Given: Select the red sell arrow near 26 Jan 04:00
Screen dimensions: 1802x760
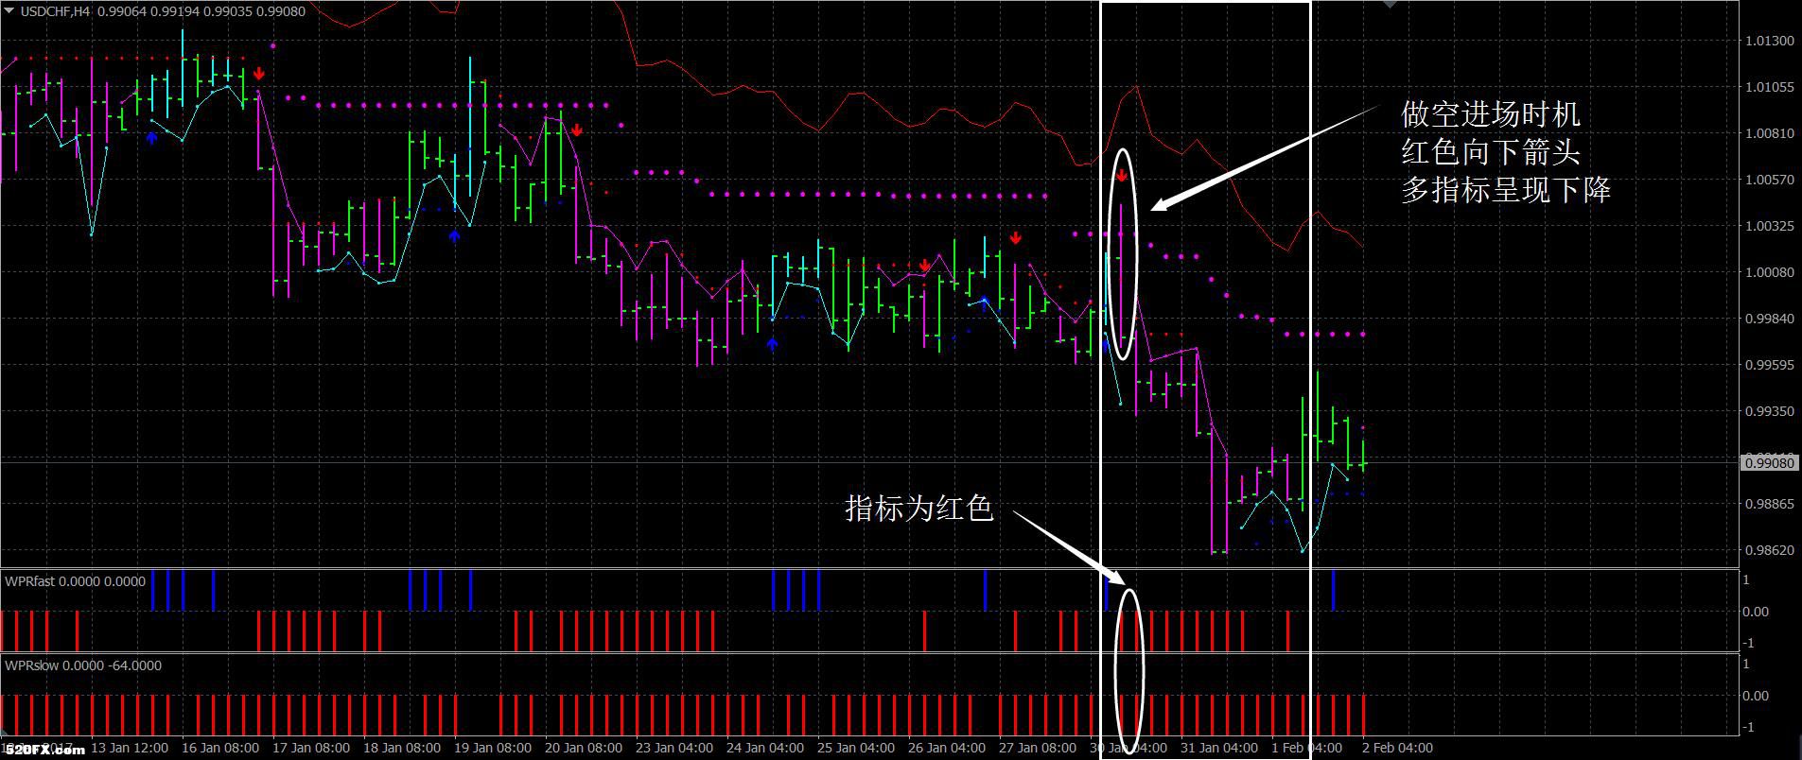Looking at the screenshot, I should tap(924, 266).
